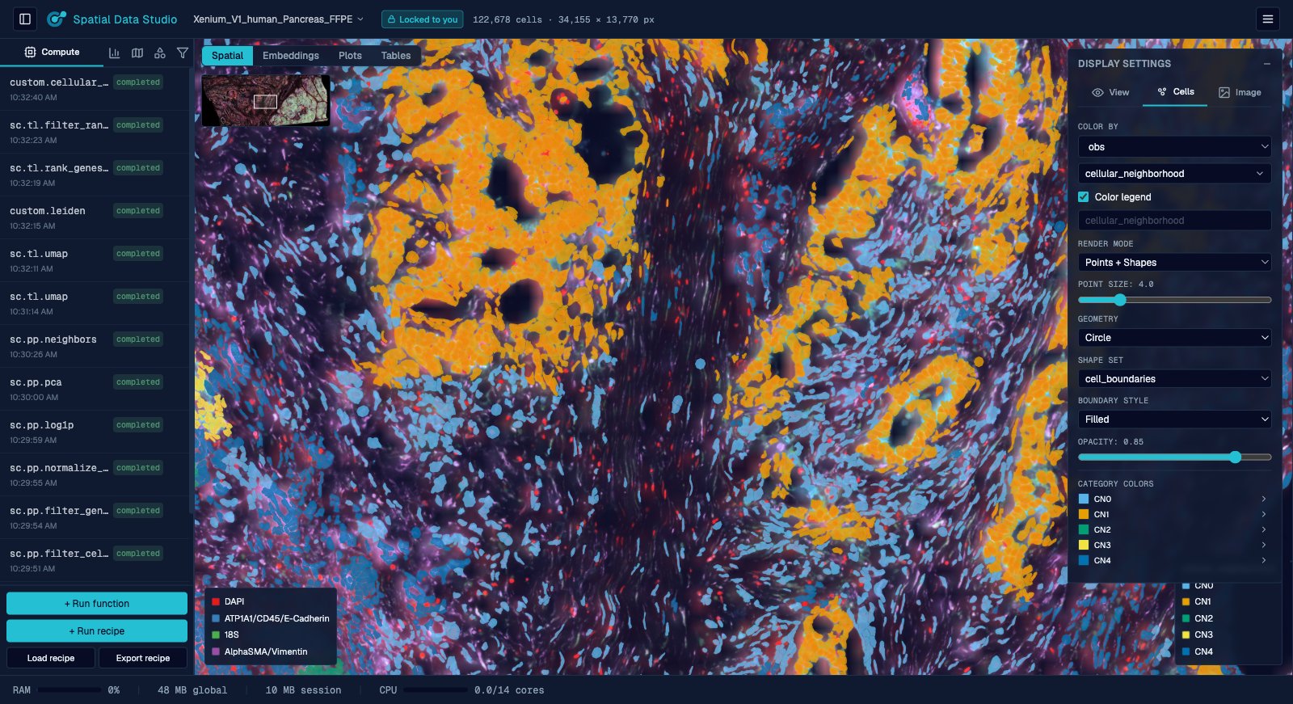The width and height of the screenshot is (1293, 704).
Task: Open the Render Mode dropdown
Action: coord(1174,262)
